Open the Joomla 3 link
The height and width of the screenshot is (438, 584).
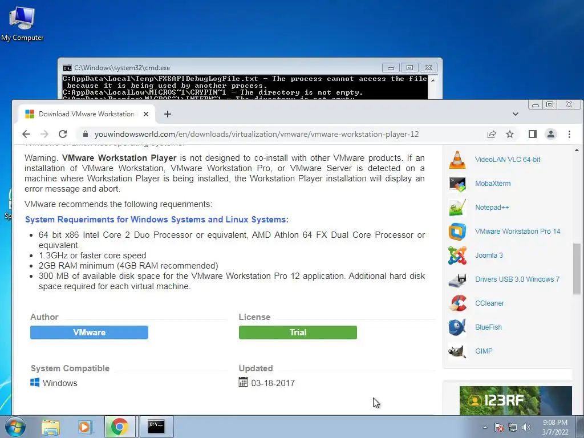(489, 255)
